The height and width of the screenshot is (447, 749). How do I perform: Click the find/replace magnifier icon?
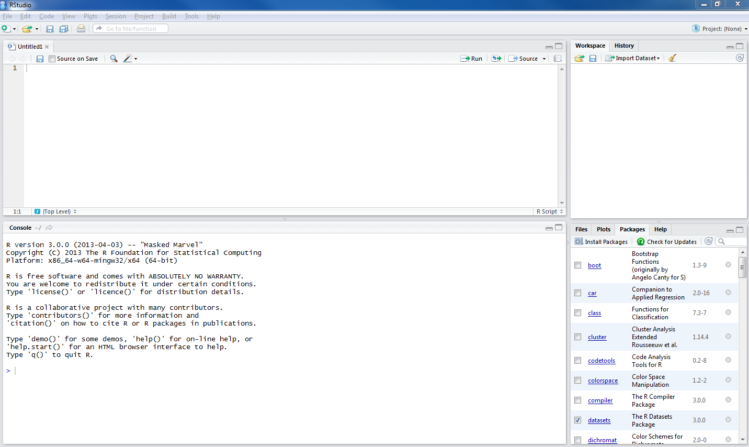(114, 59)
